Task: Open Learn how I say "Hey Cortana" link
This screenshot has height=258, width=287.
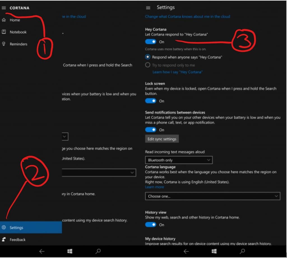Action: pyautogui.click(x=177, y=72)
